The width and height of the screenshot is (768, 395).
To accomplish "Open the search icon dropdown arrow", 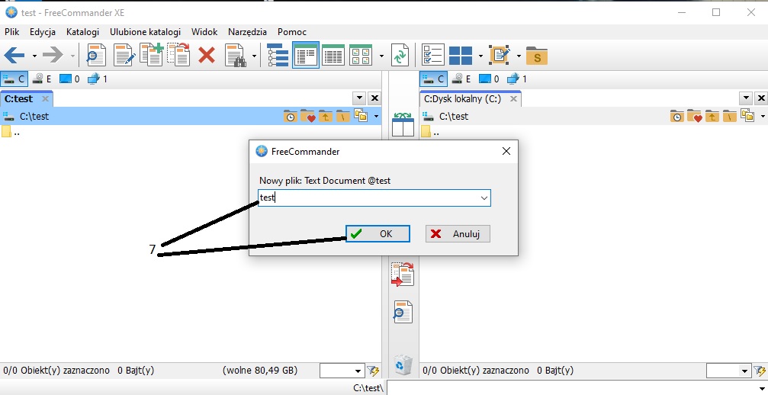I will tap(254, 56).
